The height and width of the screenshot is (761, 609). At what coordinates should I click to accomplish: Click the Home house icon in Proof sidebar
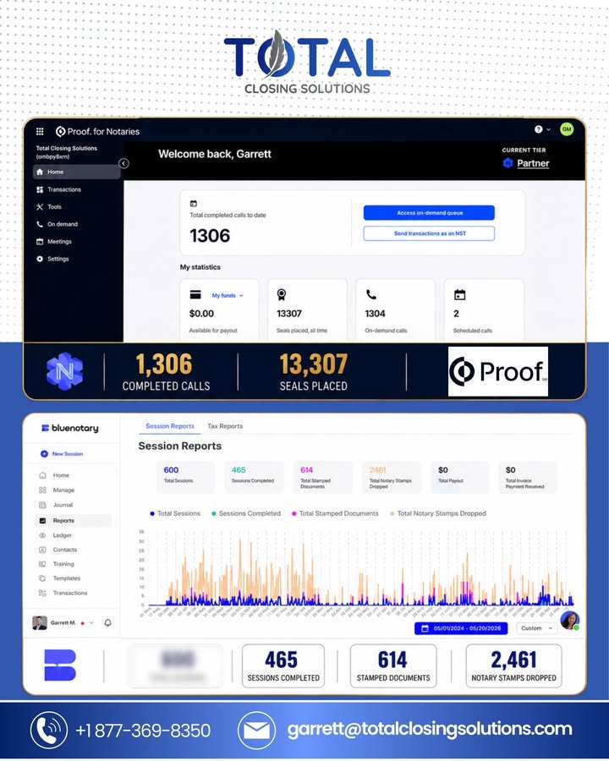point(40,172)
